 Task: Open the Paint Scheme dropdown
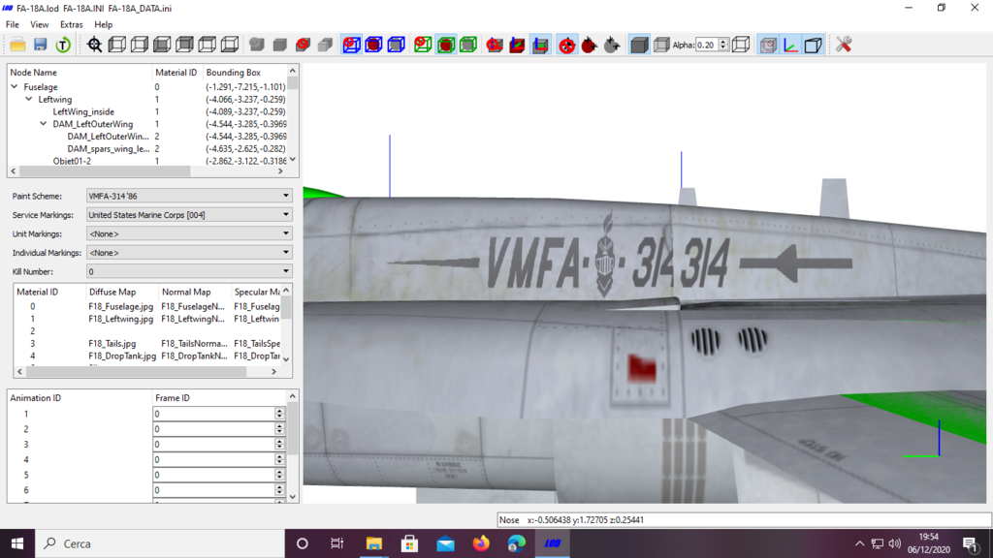pyautogui.click(x=189, y=196)
